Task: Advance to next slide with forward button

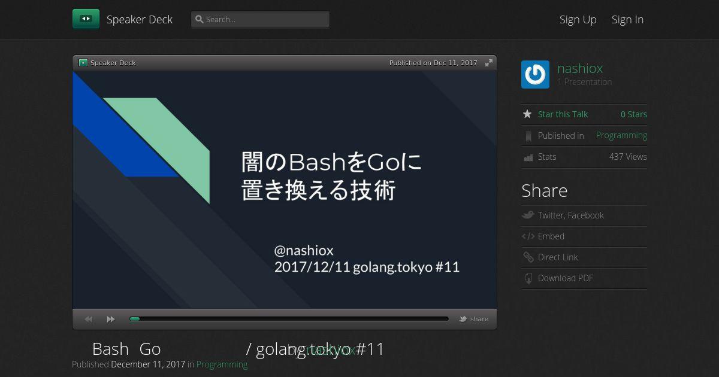Action: pyautogui.click(x=111, y=319)
